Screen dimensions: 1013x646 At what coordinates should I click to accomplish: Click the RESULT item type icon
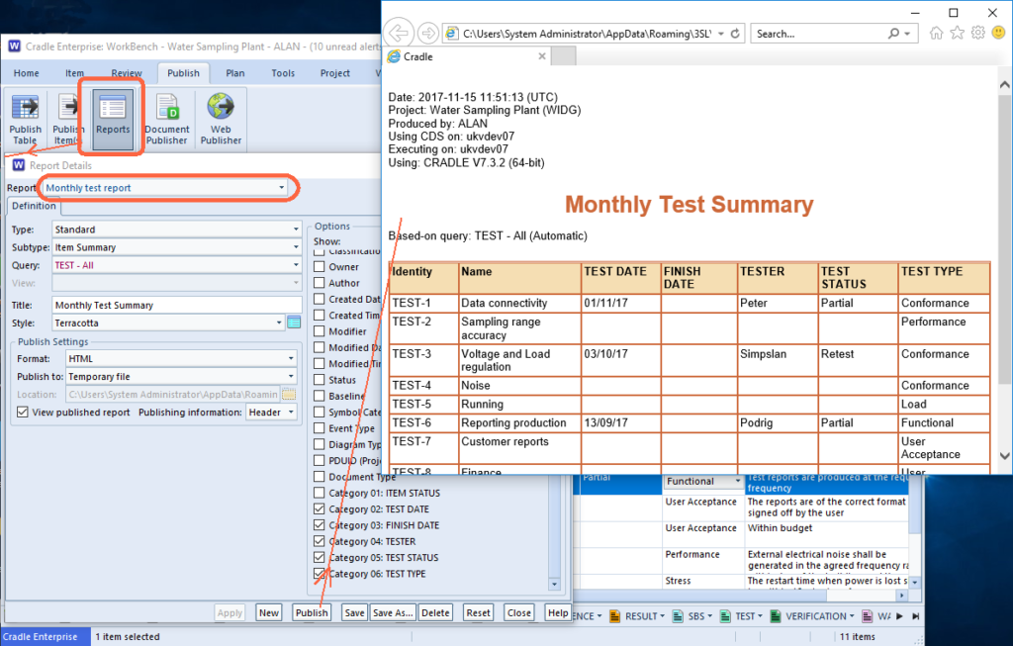(x=614, y=616)
